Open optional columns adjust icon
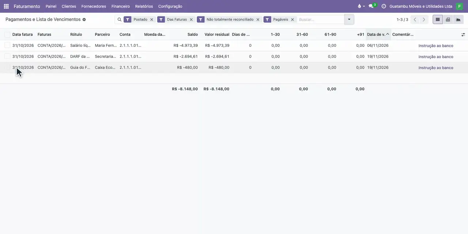 coord(463,34)
